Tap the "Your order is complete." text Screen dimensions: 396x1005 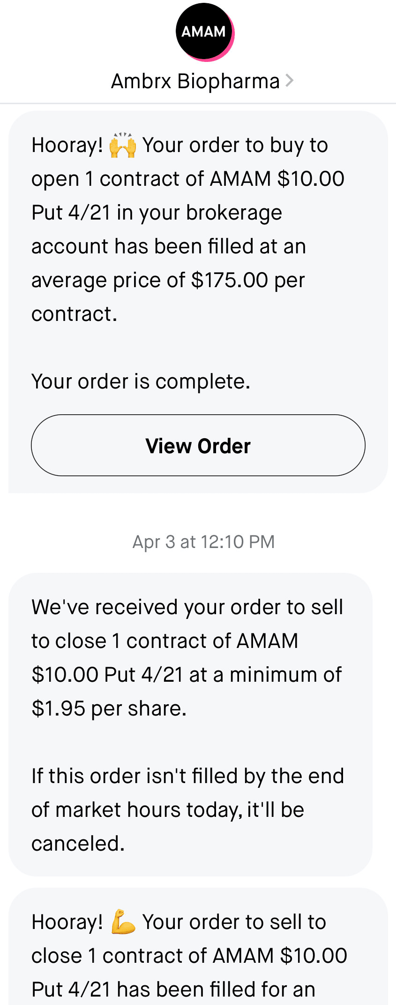pyautogui.click(x=141, y=381)
